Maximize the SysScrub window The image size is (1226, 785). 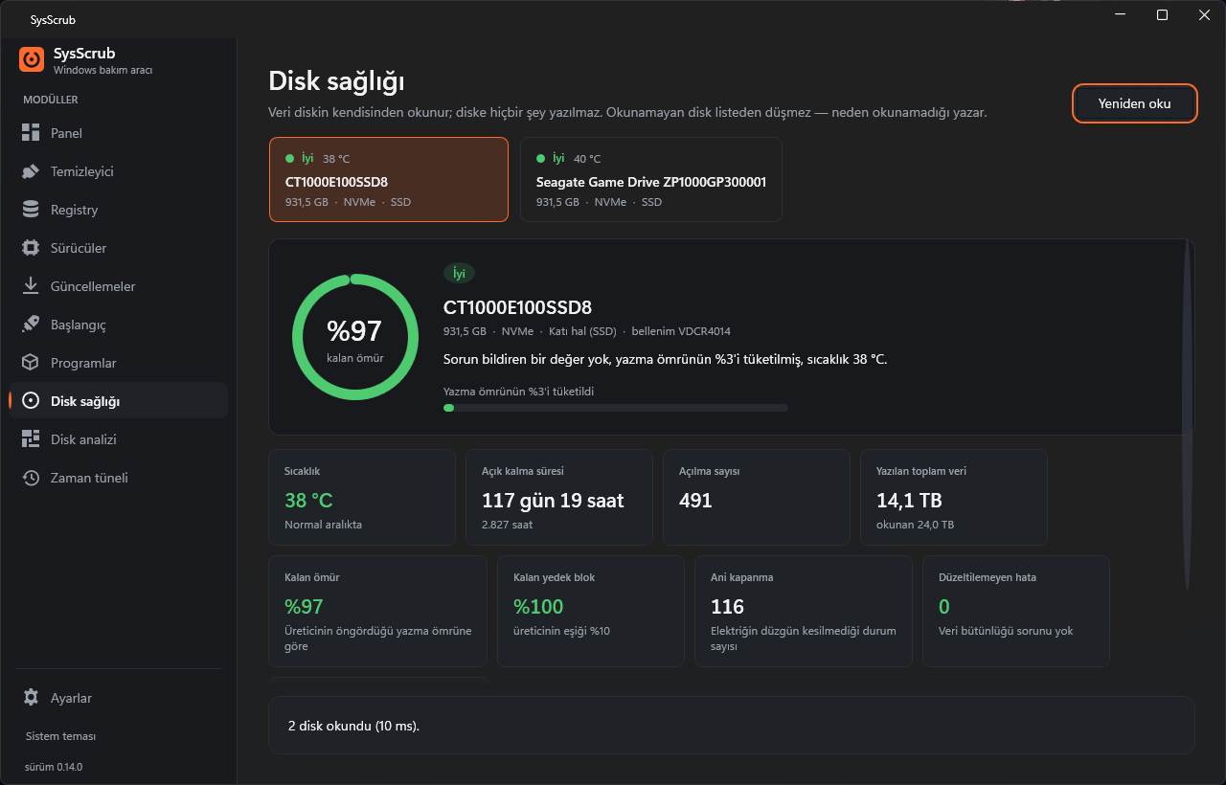tap(1162, 15)
